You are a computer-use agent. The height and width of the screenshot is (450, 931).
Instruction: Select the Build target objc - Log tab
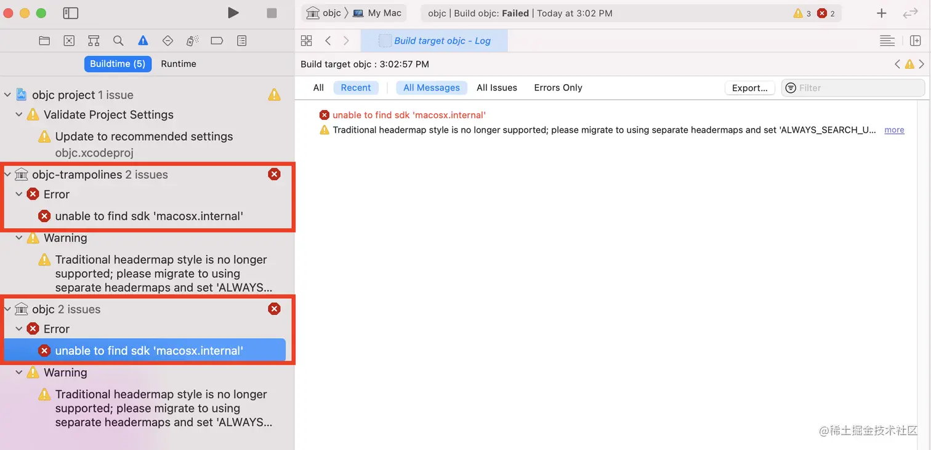pyautogui.click(x=434, y=41)
